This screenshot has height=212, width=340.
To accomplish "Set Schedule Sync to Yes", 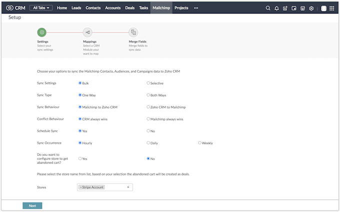I will pyautogui.click(x=80, y=131).
